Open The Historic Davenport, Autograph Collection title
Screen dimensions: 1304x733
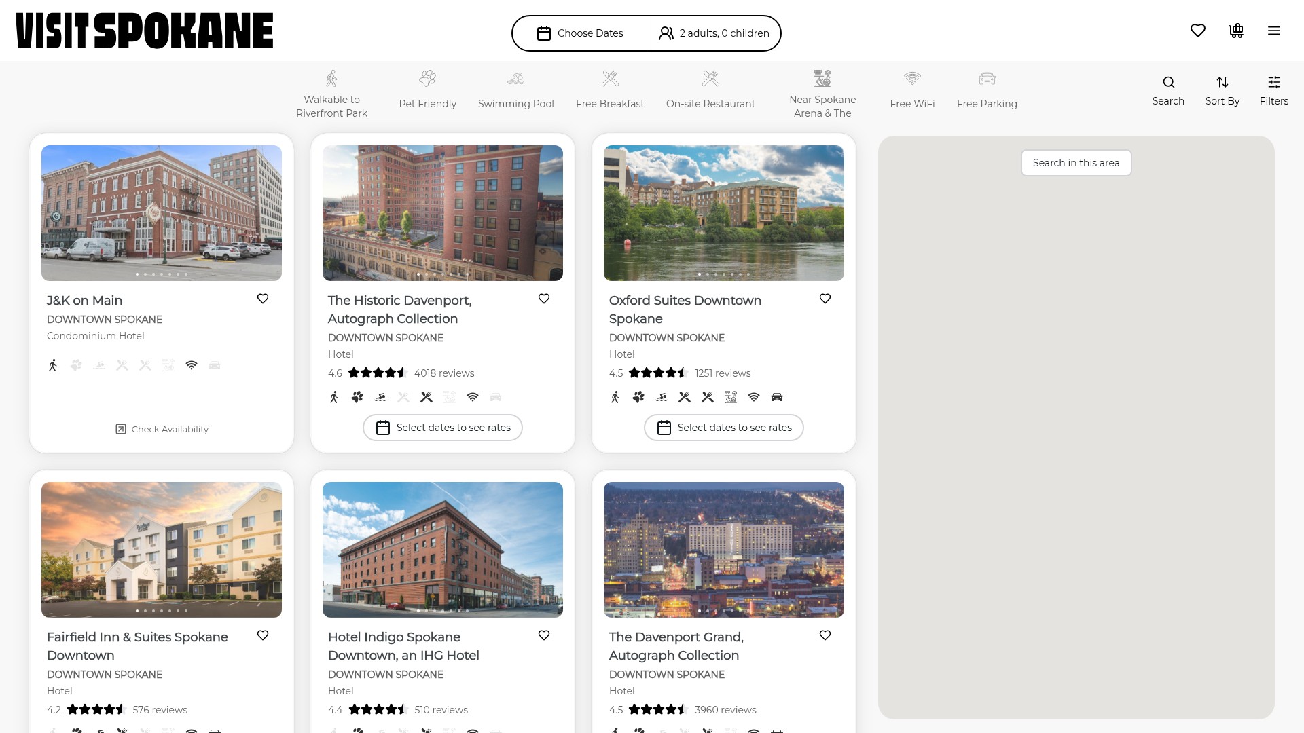pos(399,309)
